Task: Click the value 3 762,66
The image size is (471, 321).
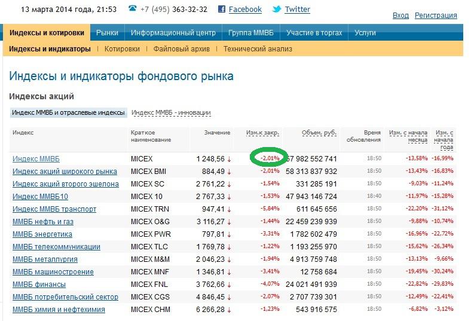Action: (x=210, y=285)
